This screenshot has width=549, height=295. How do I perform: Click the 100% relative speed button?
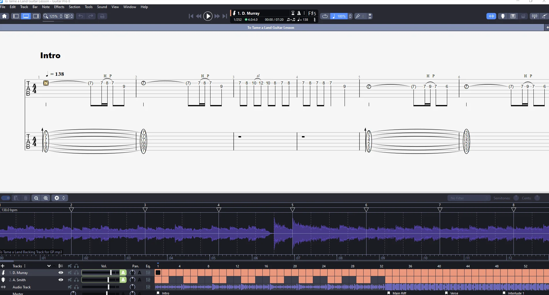click(339, 16)
